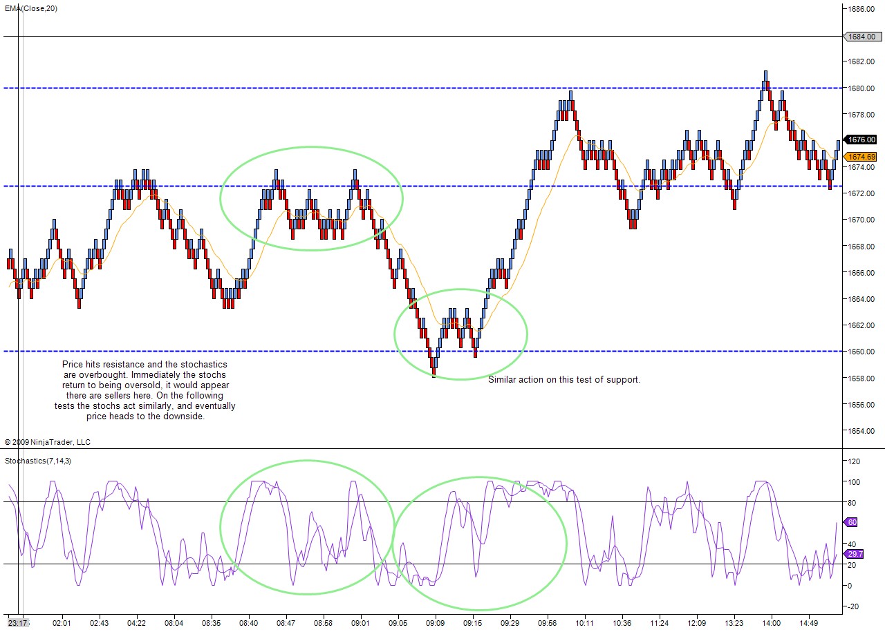
Task: Click the 13:23 time axis label
Action: pos(734,623)
